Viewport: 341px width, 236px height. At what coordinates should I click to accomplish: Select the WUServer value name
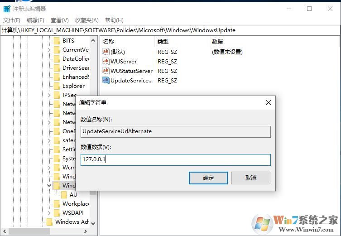tap(124, 62)
